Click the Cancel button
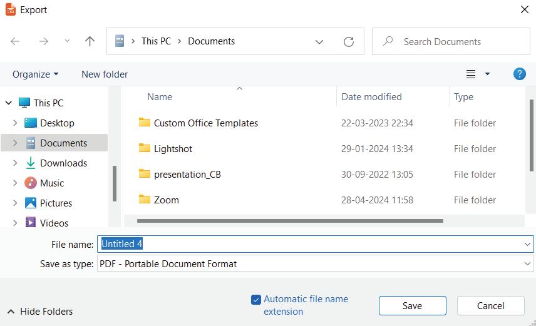Screen dimensions: 536x326 pos(490,306)
